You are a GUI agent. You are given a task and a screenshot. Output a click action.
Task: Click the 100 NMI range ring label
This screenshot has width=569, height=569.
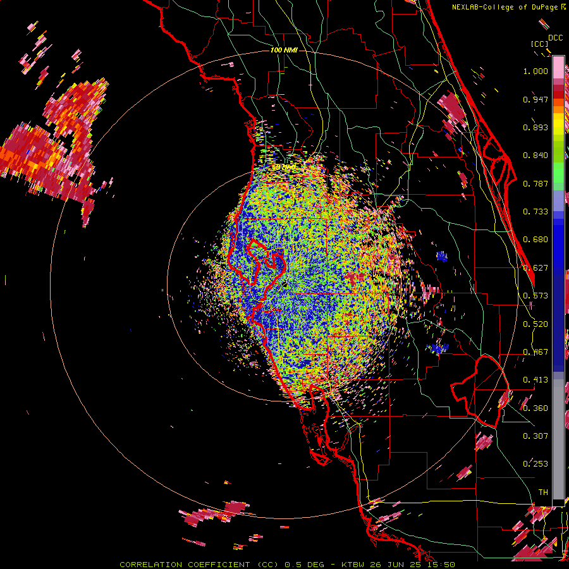pyautogui.click(x=284, y=50)
